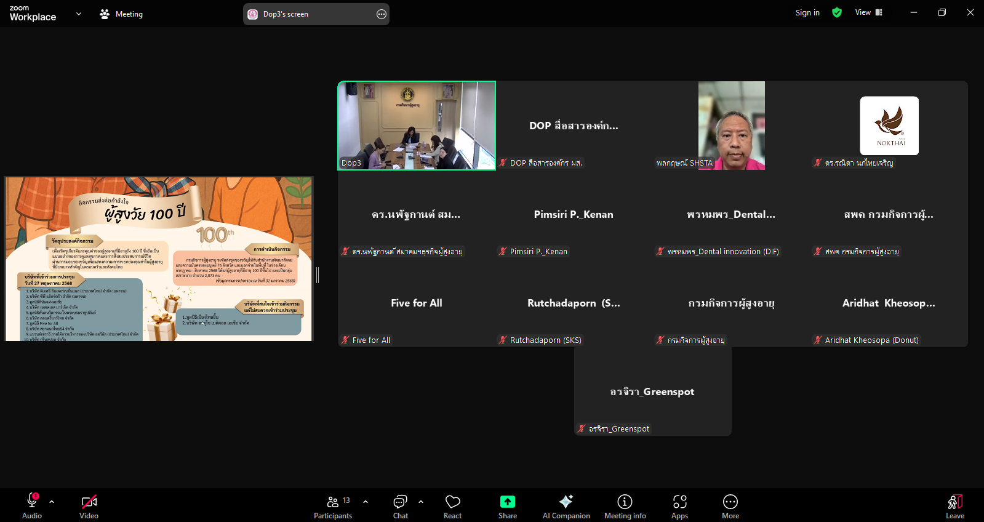Click the green encryption shield icon

tap(837, 12)
